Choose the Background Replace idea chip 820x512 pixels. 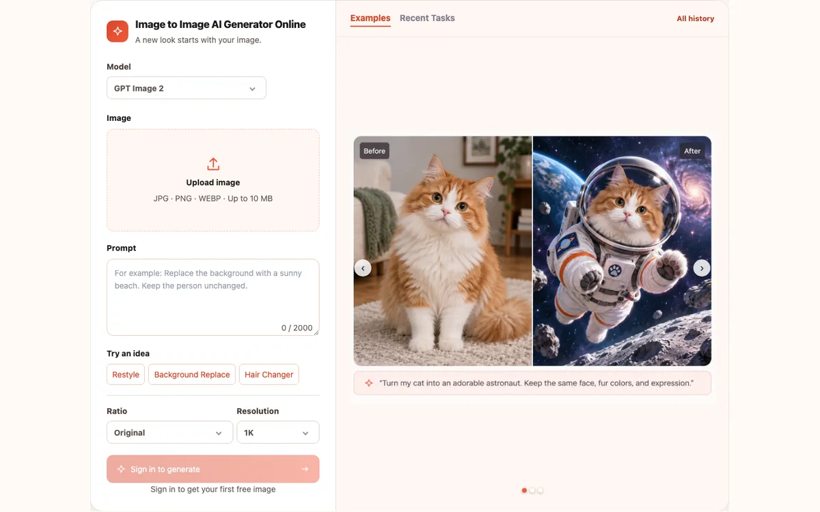pos(192,375)
